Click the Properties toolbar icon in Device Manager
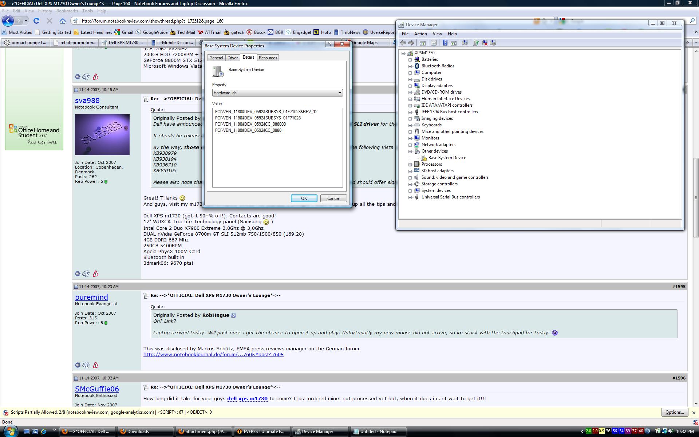This screenshot has width=699, height=437. pos(434,43)
